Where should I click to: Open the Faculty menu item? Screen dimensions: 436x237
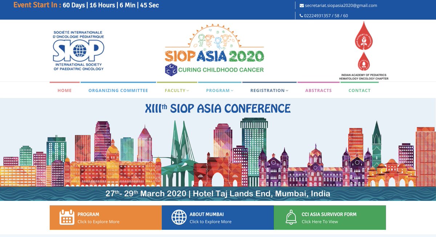point(175,90)
